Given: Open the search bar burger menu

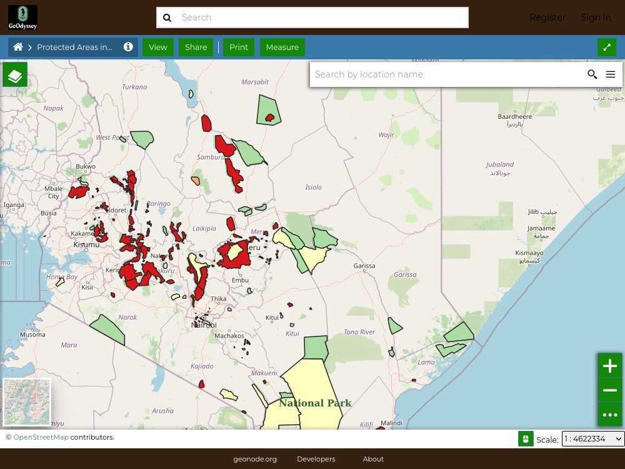Looking at the screenshot, I should (x=610, y=74).
